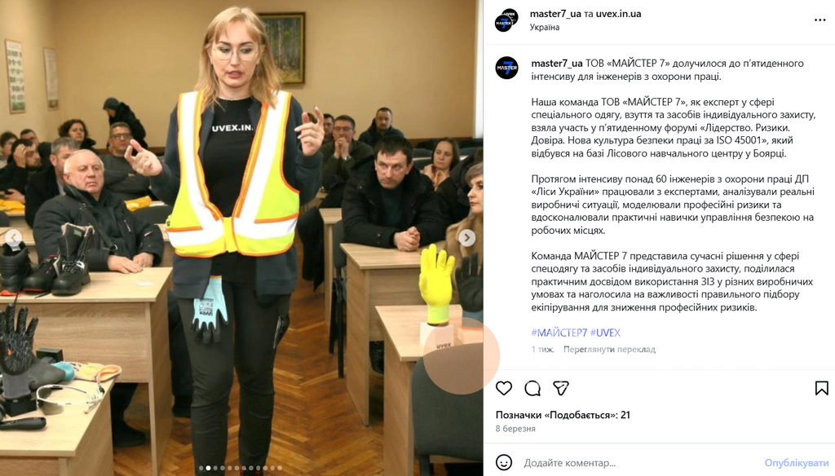This screenshot has width=835, height=476.
Task: Click Переглянути переклад to translate caption
Action: tap(609, 350)
